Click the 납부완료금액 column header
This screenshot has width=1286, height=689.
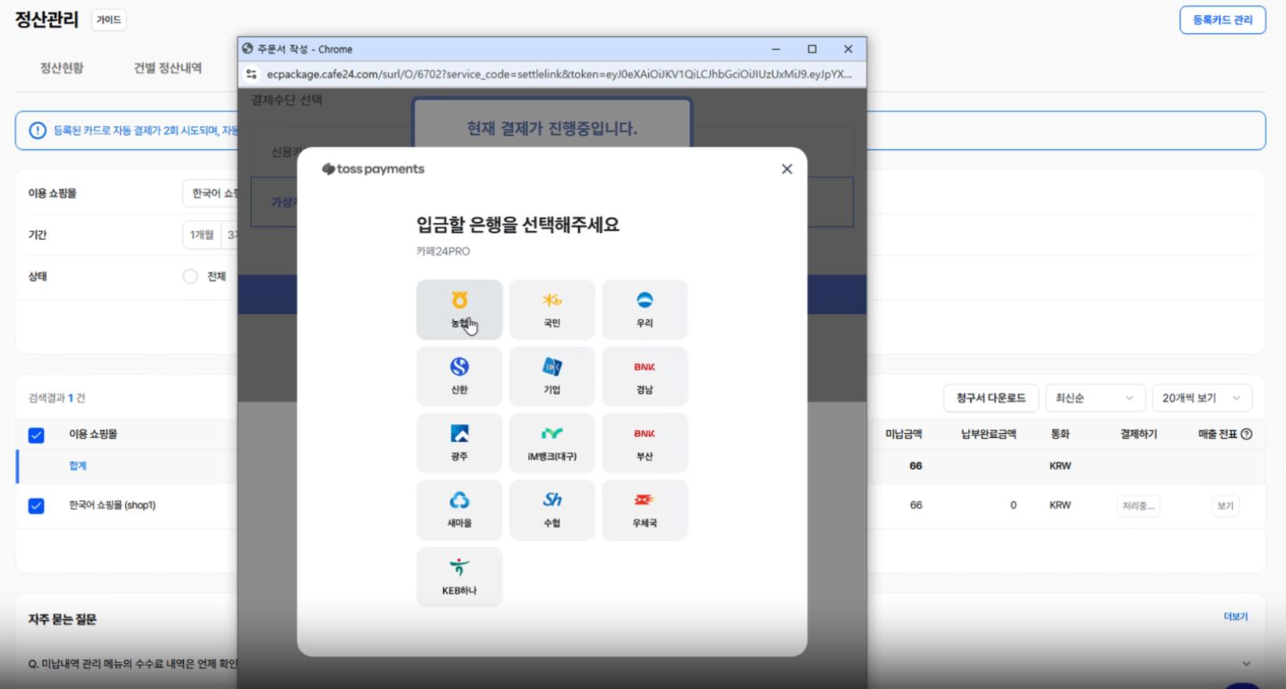(988, 434)
